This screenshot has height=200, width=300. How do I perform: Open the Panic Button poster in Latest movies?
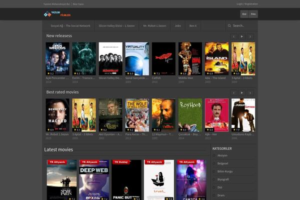coord(126,180)
